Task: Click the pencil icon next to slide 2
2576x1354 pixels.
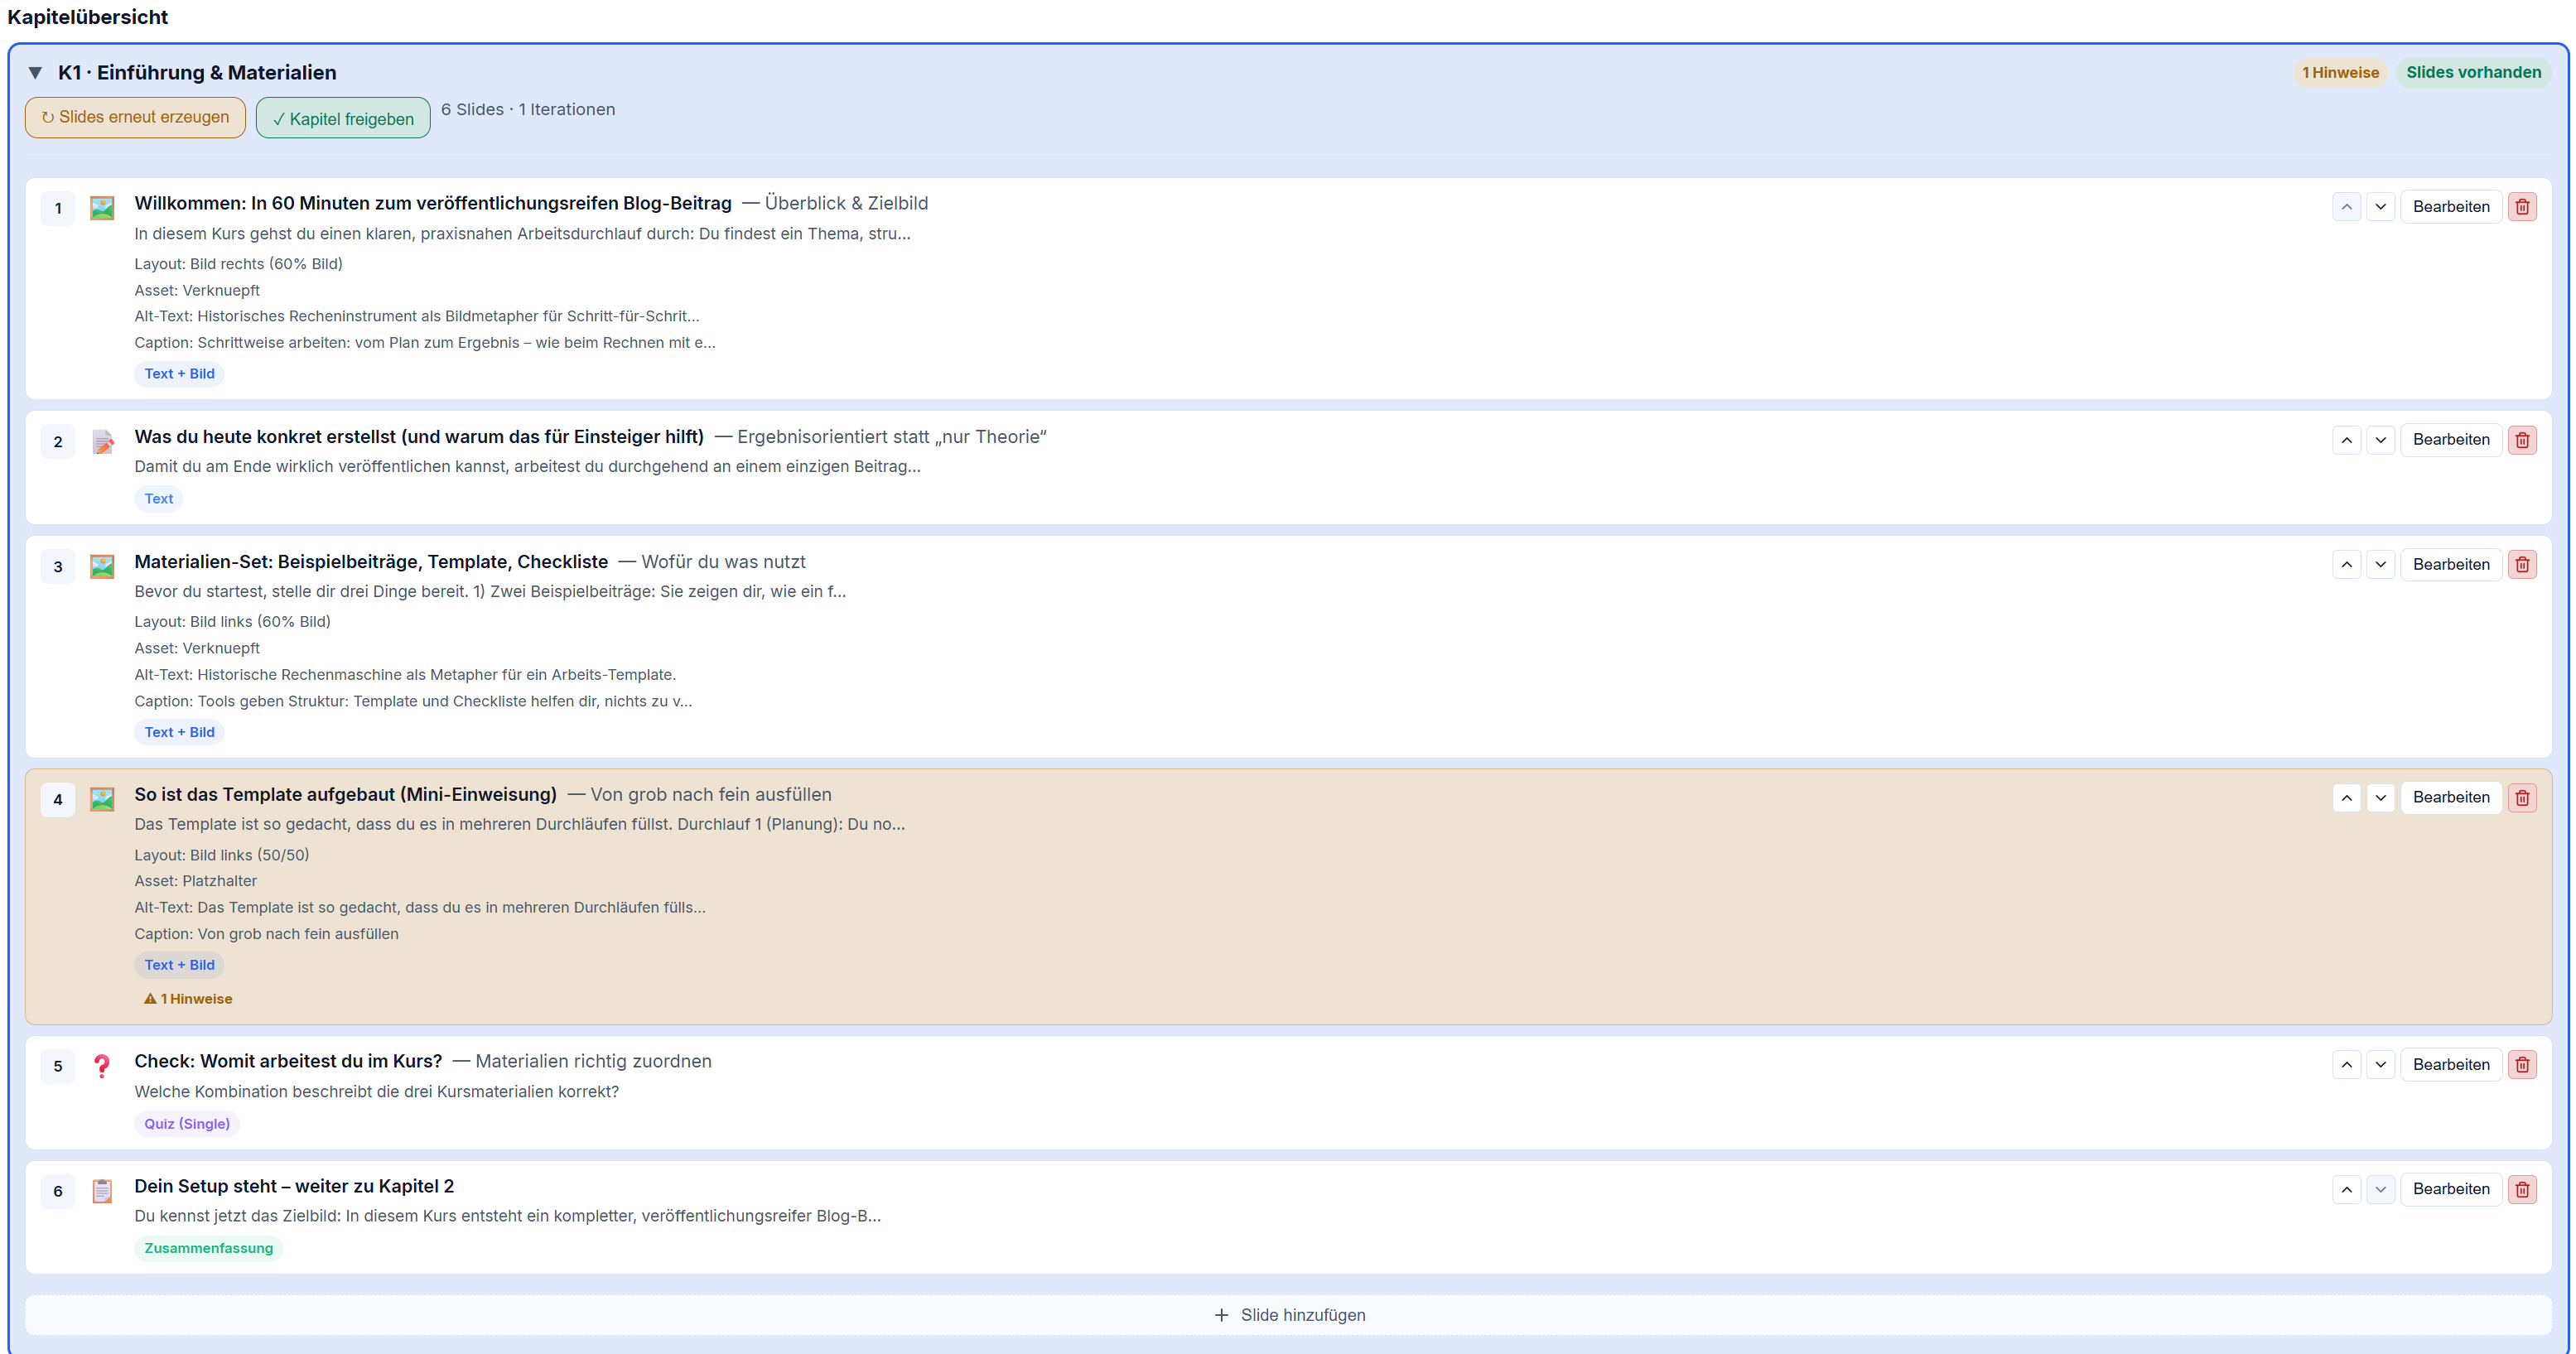Action: point(101,441)
